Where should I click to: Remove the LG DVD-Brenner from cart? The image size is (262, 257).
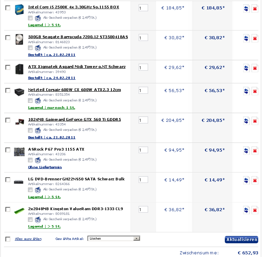[x=255, y=180]
